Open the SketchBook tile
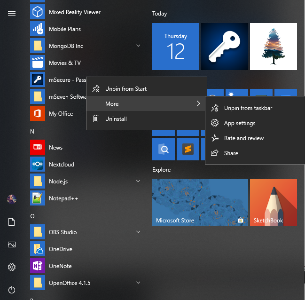Screen dimensions: 305x300 274,203
